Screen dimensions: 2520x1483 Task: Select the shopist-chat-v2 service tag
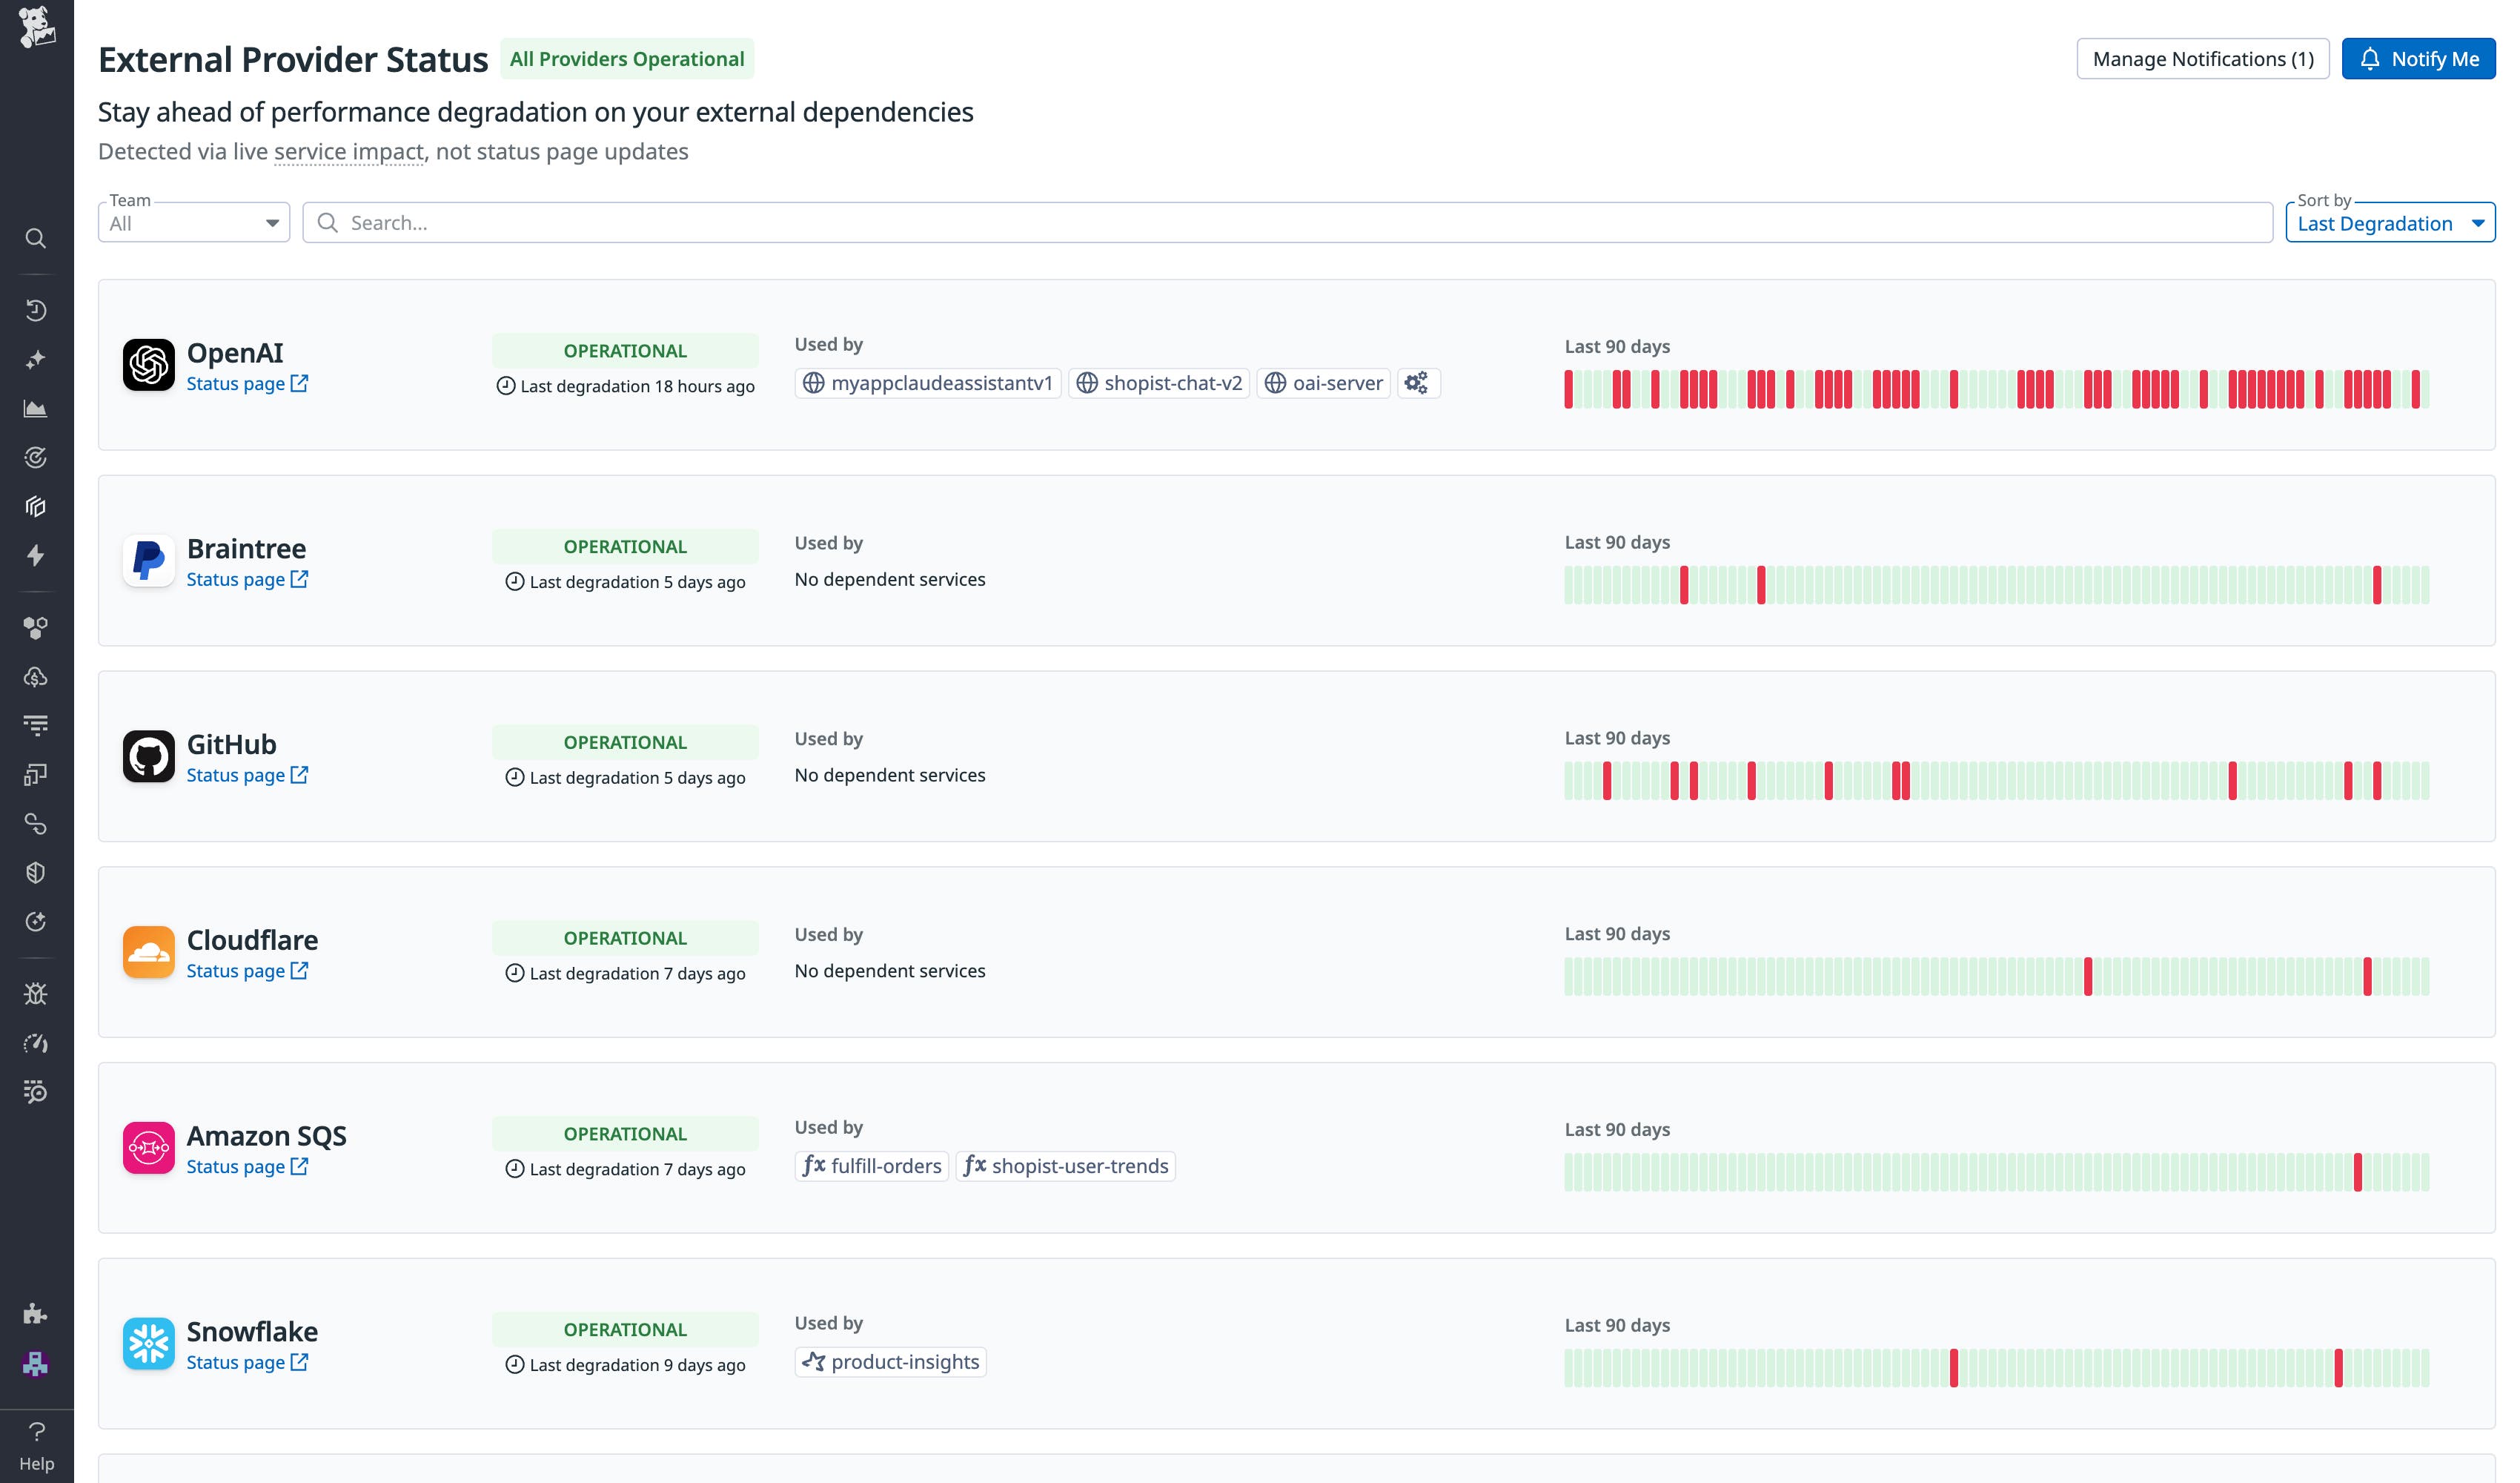(1158, 383)
